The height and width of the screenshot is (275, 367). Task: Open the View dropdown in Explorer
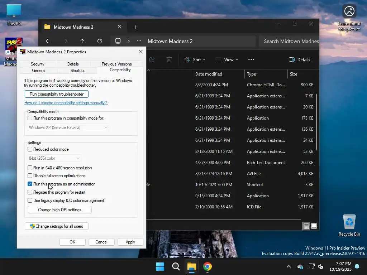point(227,60)
